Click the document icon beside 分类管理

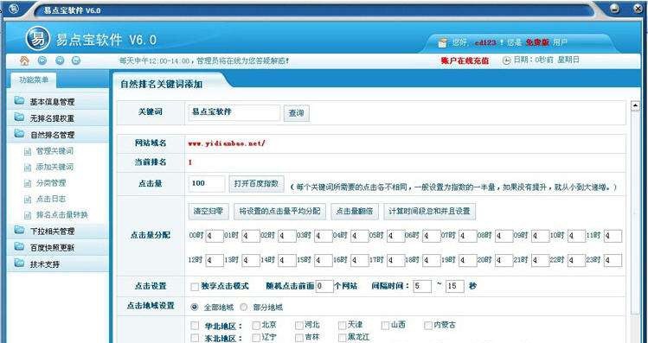point(28,184)
